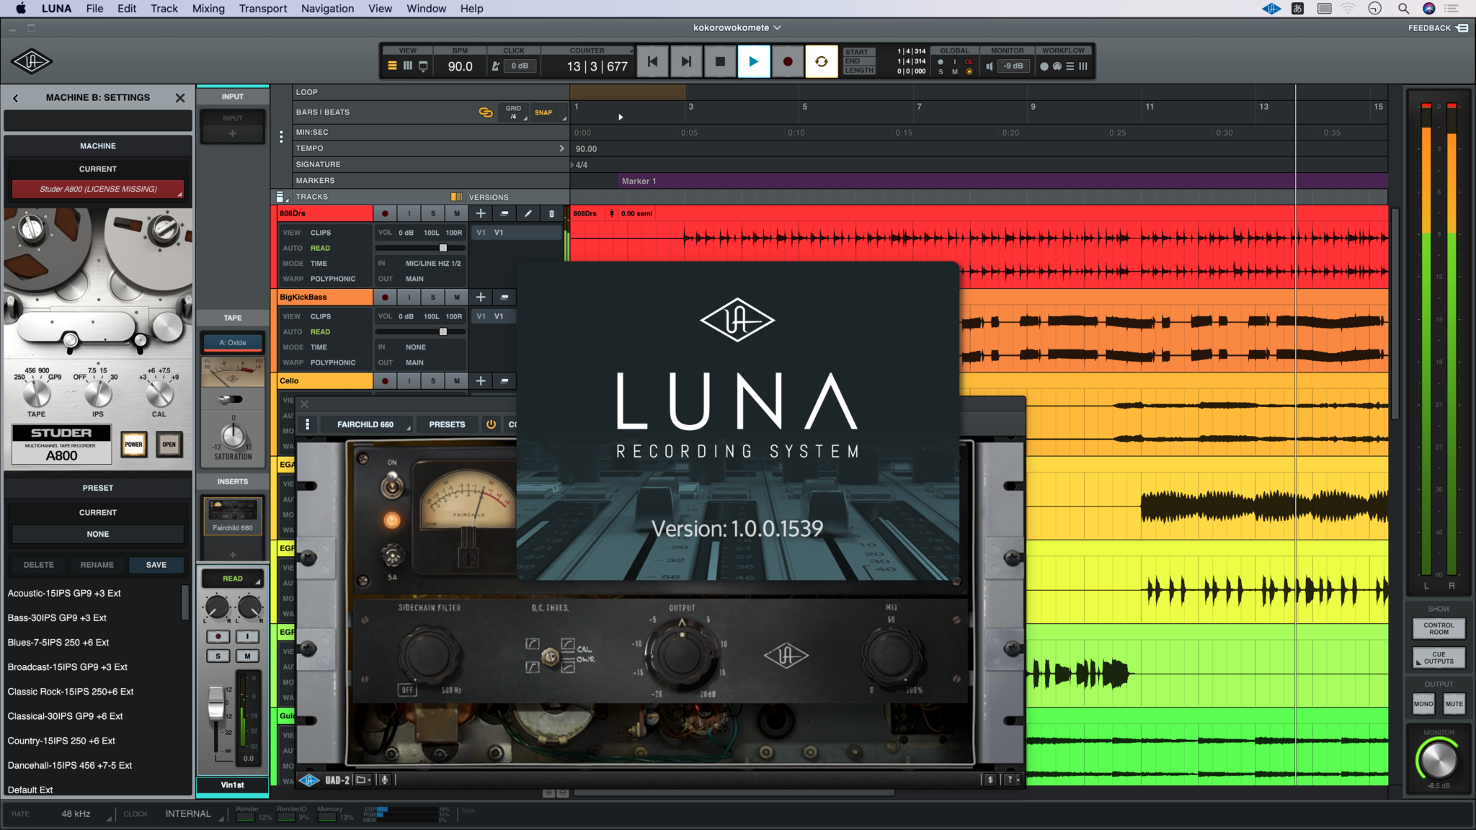This screenshot has width=1476, height=830.
Task: Delete the 808Drs track via trash icon
Action: coord(551,213)
